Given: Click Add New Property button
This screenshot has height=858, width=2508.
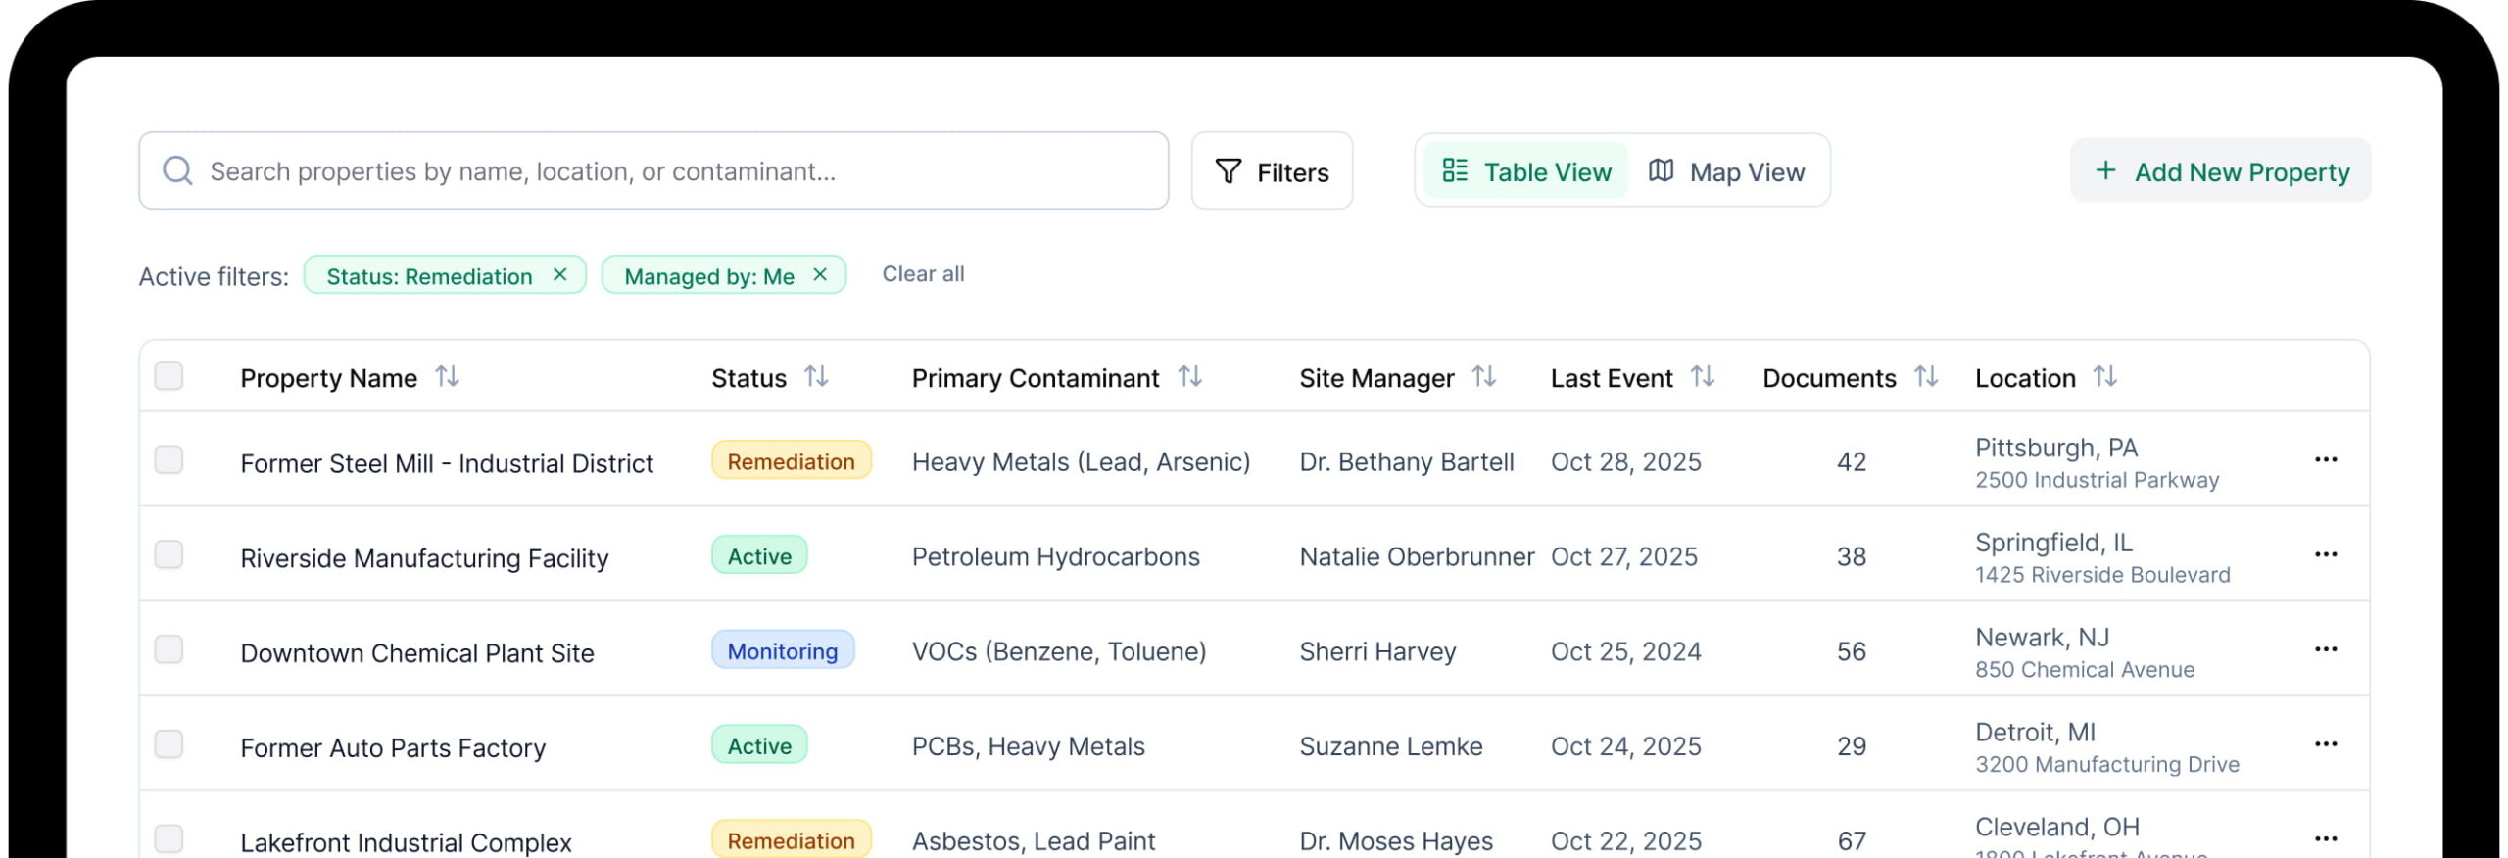Looking at the screenshot, I should click(2220, 171).
